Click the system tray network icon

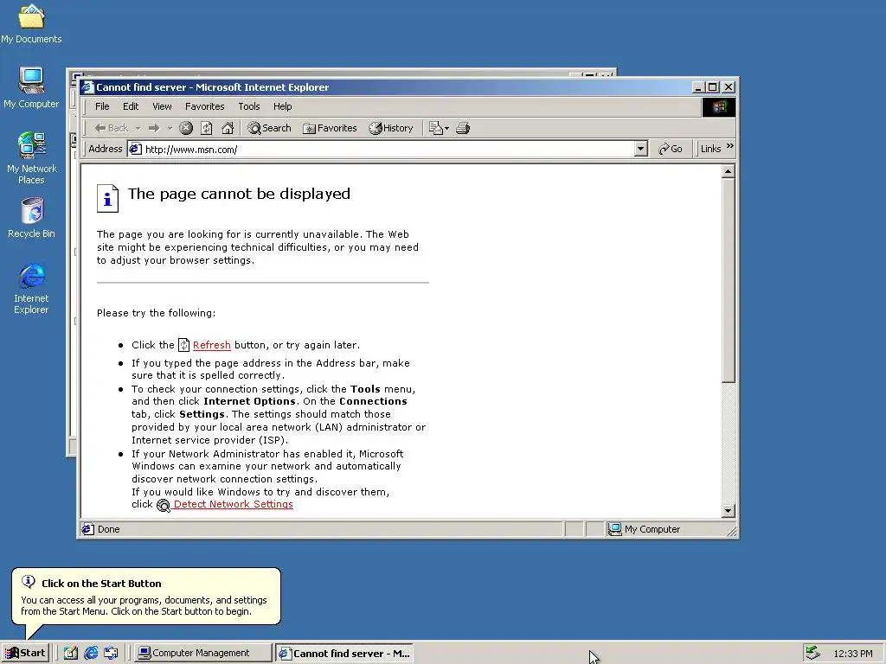coord(812,653)
